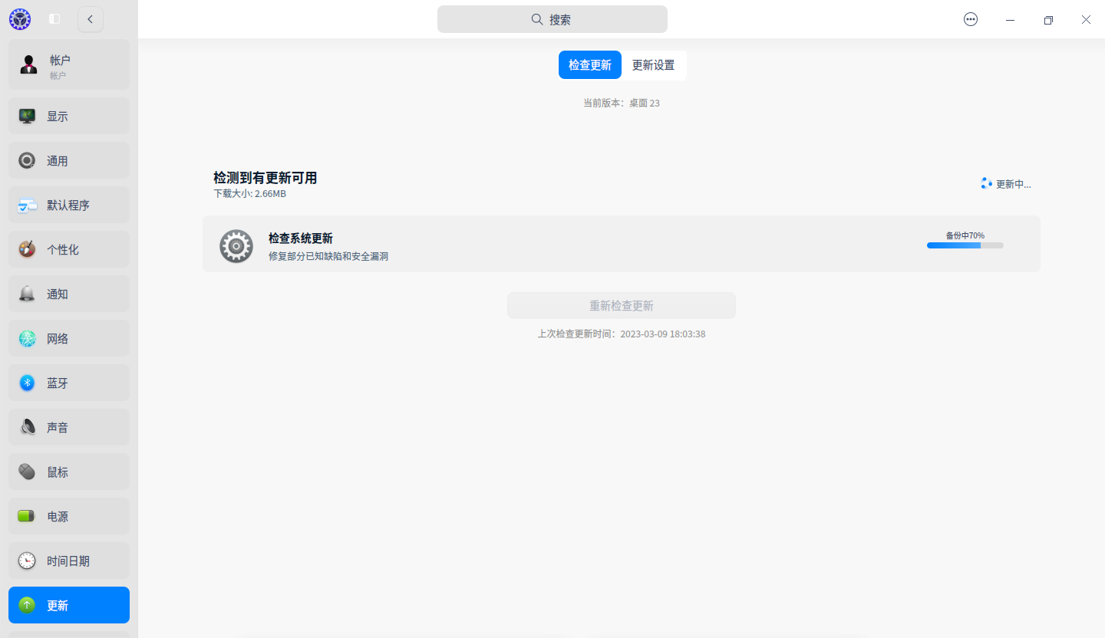Screen dimensions: 1105x638
Task: Click the 检测到有更新可用 heading
Action: point(266,178)
